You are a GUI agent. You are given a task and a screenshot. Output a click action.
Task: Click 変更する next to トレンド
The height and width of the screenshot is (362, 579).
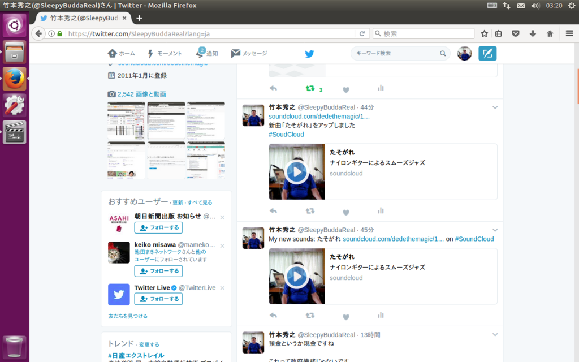pyautogui.click(x=149, y=344)
